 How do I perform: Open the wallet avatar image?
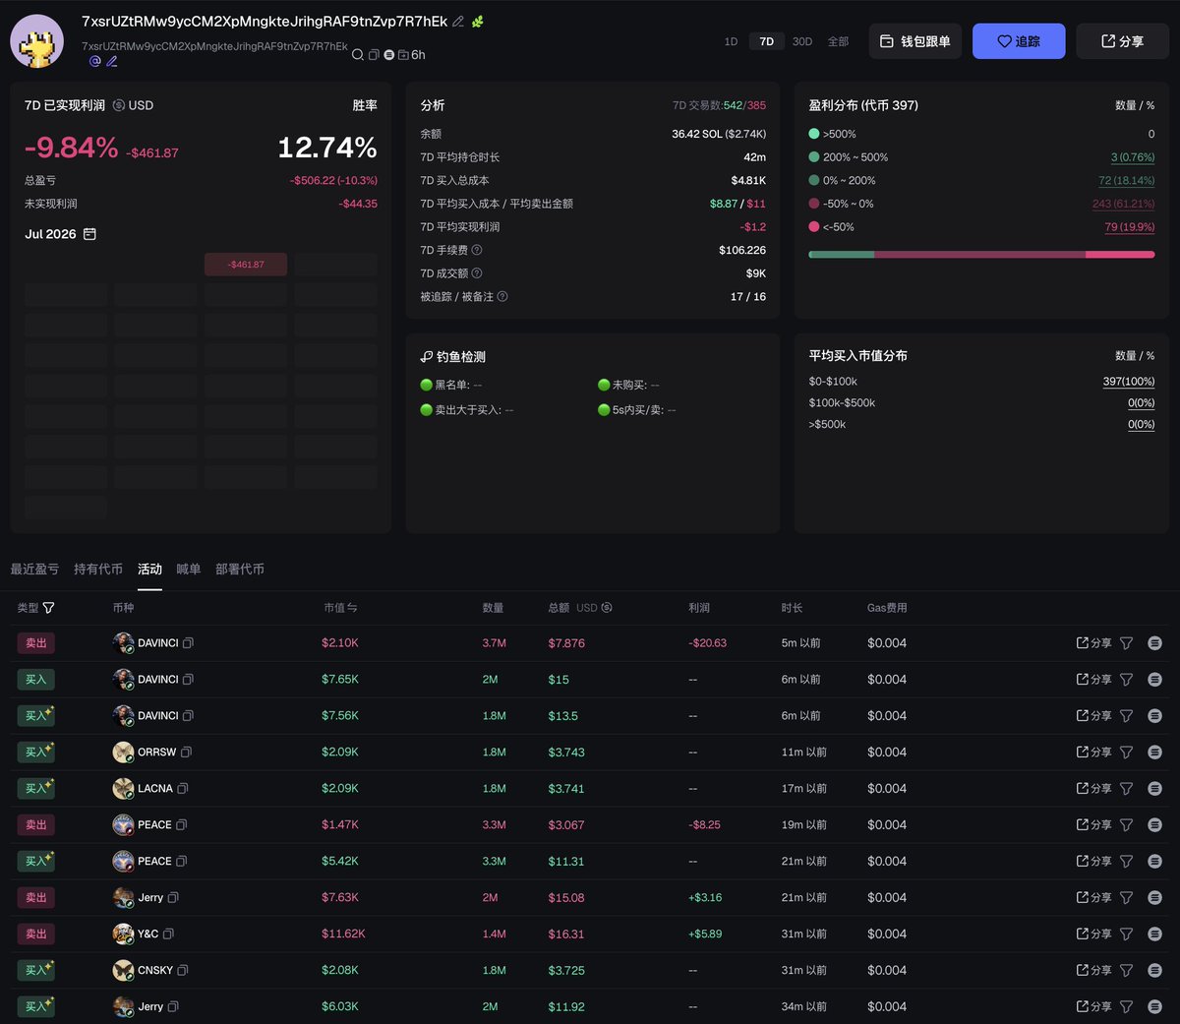click(37, 40)
